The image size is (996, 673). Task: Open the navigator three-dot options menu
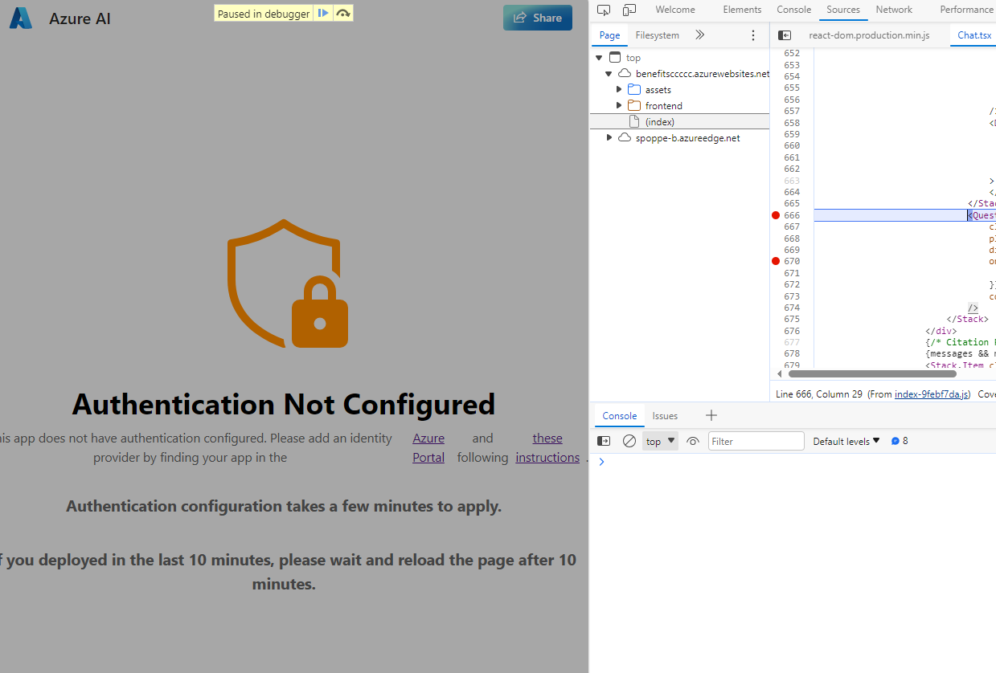click(x=752, y=35)
